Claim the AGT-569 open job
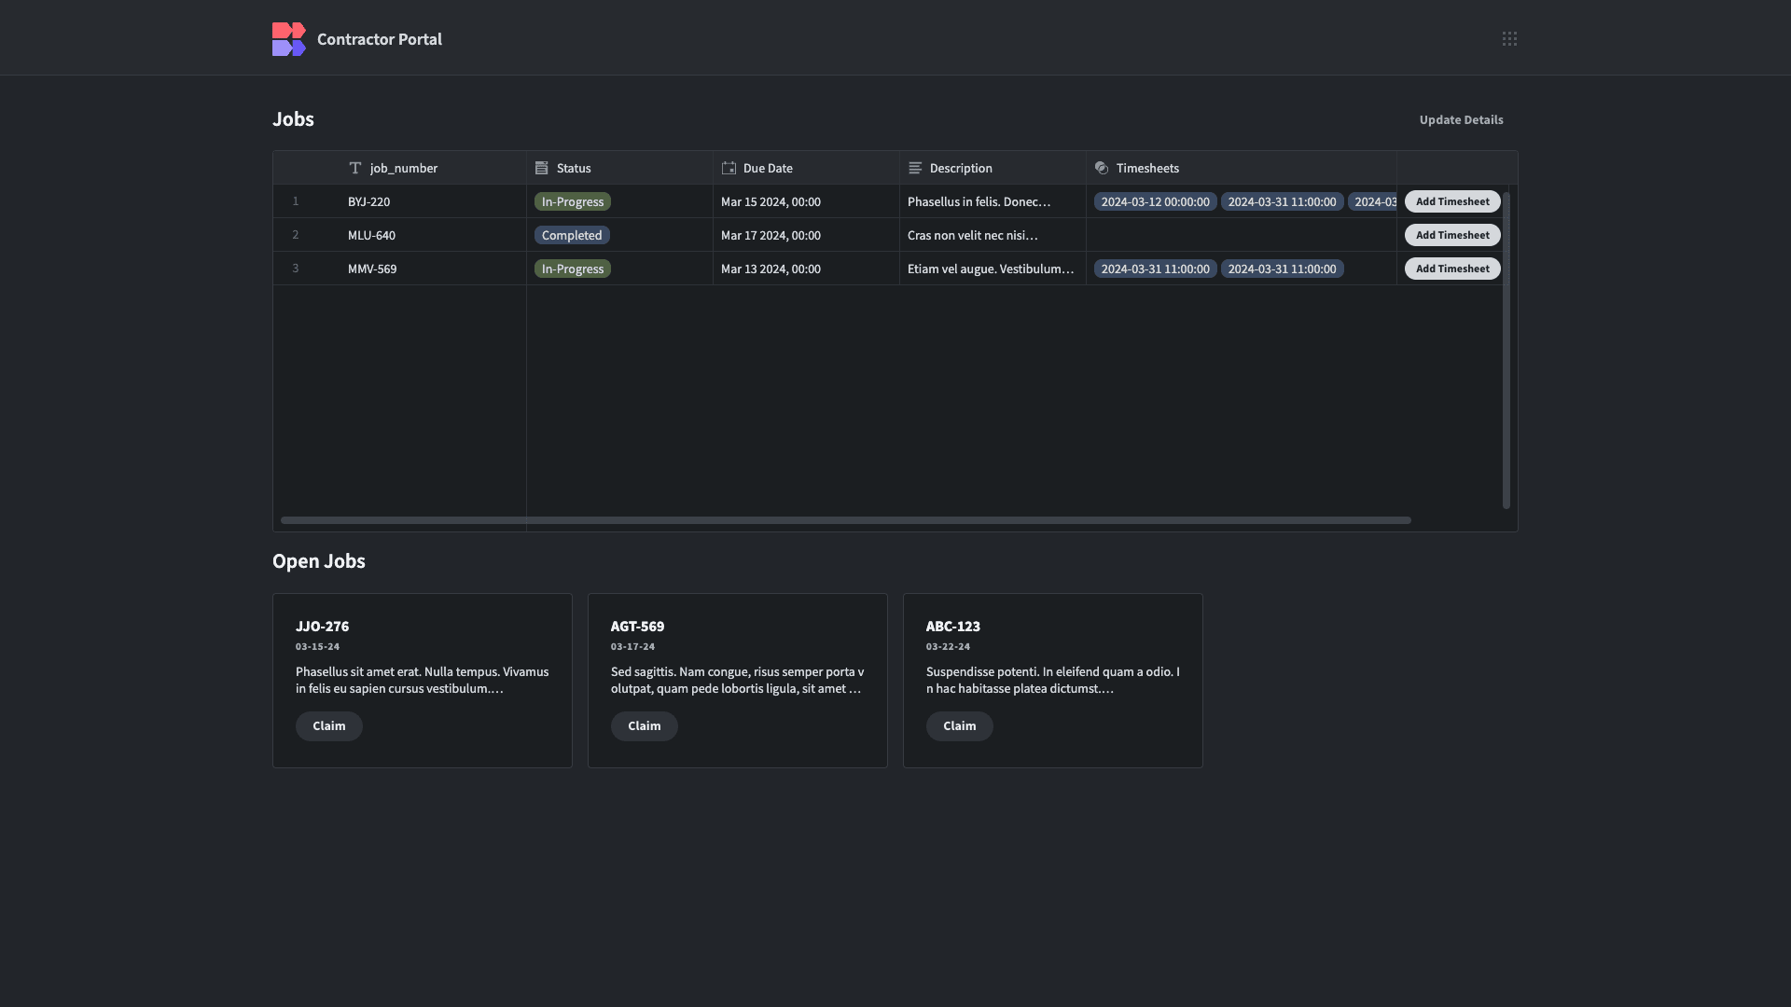 click(x=645, y=726)
